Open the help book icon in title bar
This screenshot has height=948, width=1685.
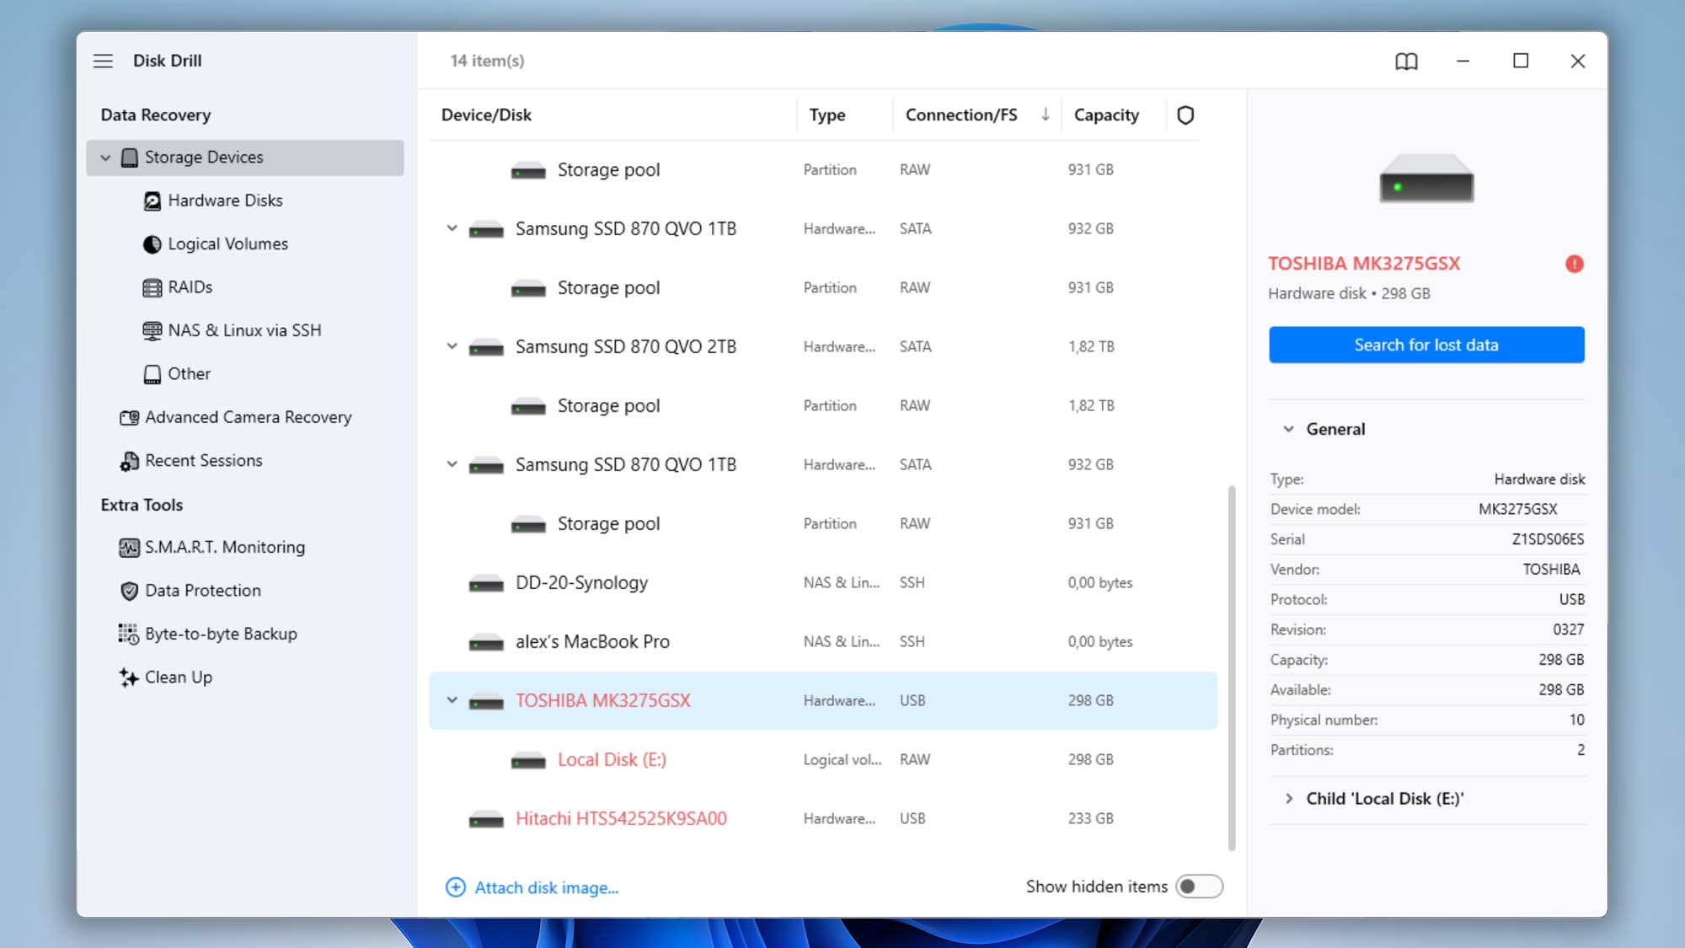(x=1406, y=61)
